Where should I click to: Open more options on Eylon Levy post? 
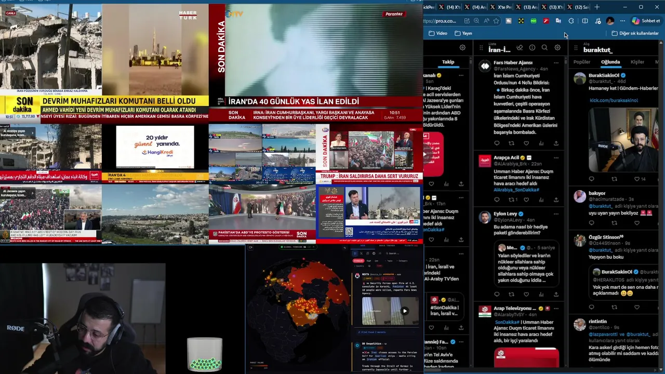pos(556,213)
